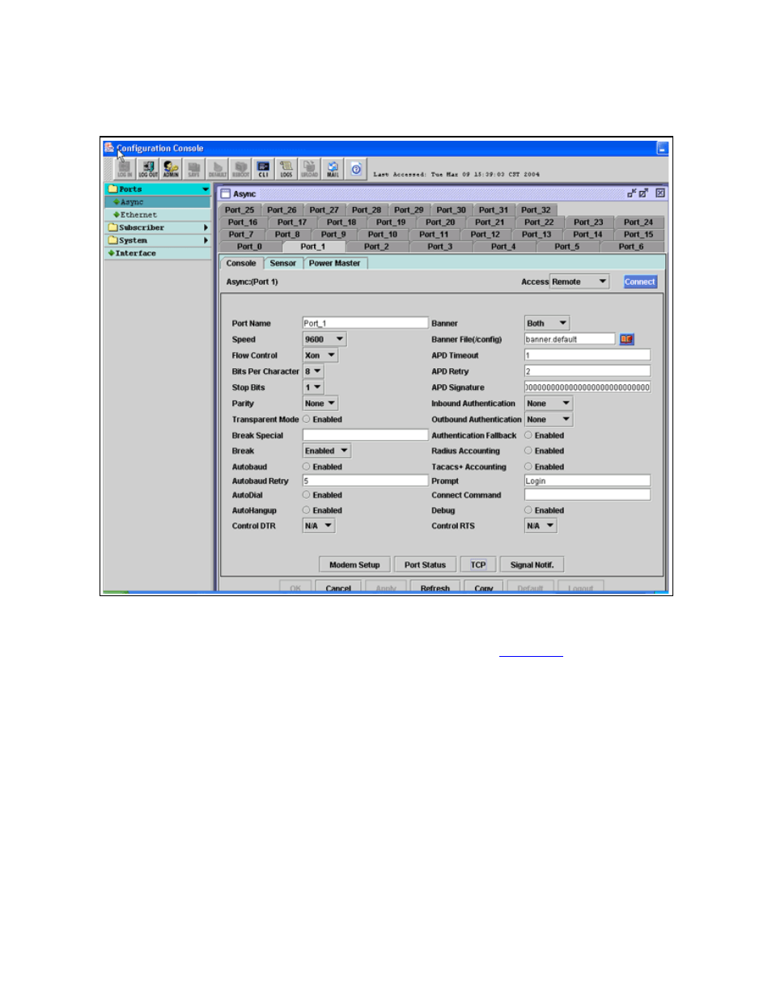This screenshot has height=999, width=772.
Task: Open the Control RTS dropdown
Action: pos(541,526)
